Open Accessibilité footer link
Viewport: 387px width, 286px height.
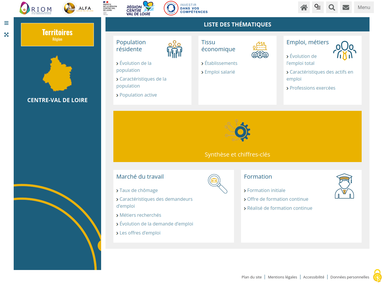(x=314, y=277)
